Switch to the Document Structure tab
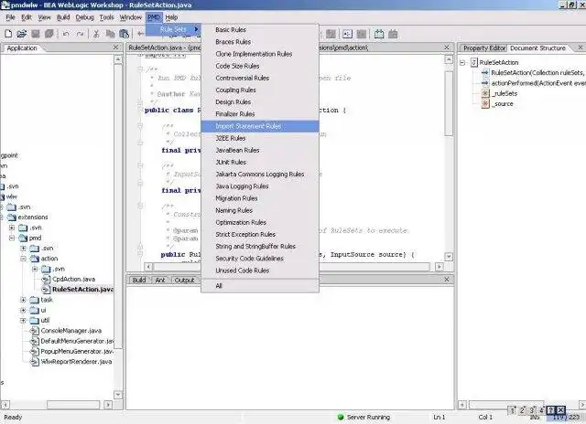 coord(537,48)
